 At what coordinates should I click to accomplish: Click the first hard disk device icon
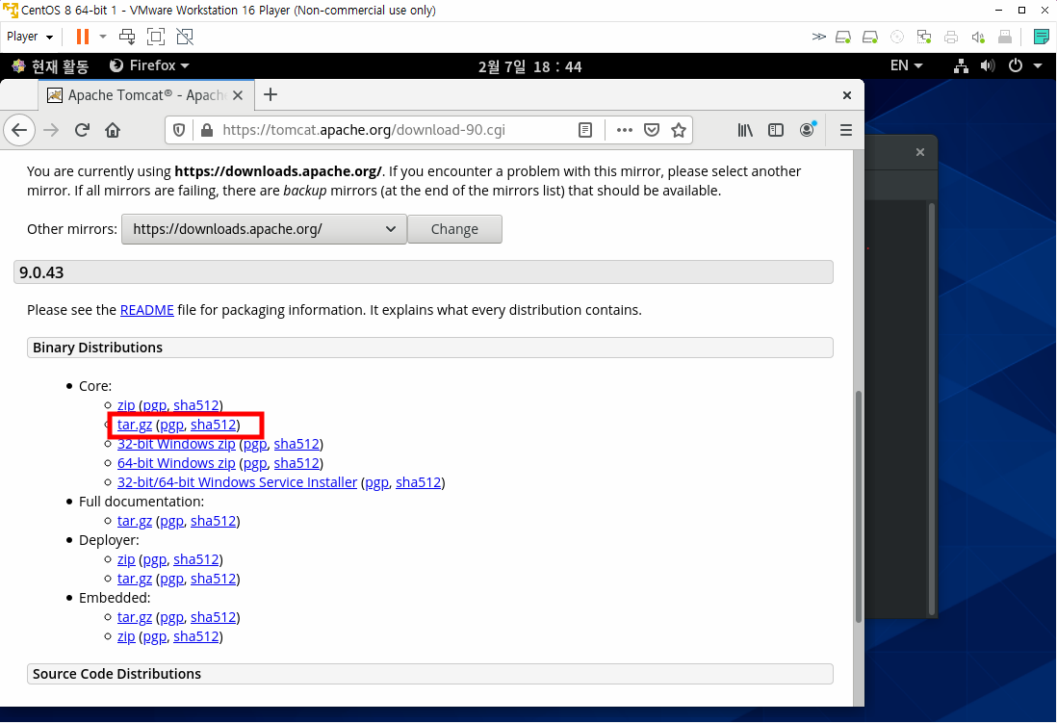click(842, 37)
